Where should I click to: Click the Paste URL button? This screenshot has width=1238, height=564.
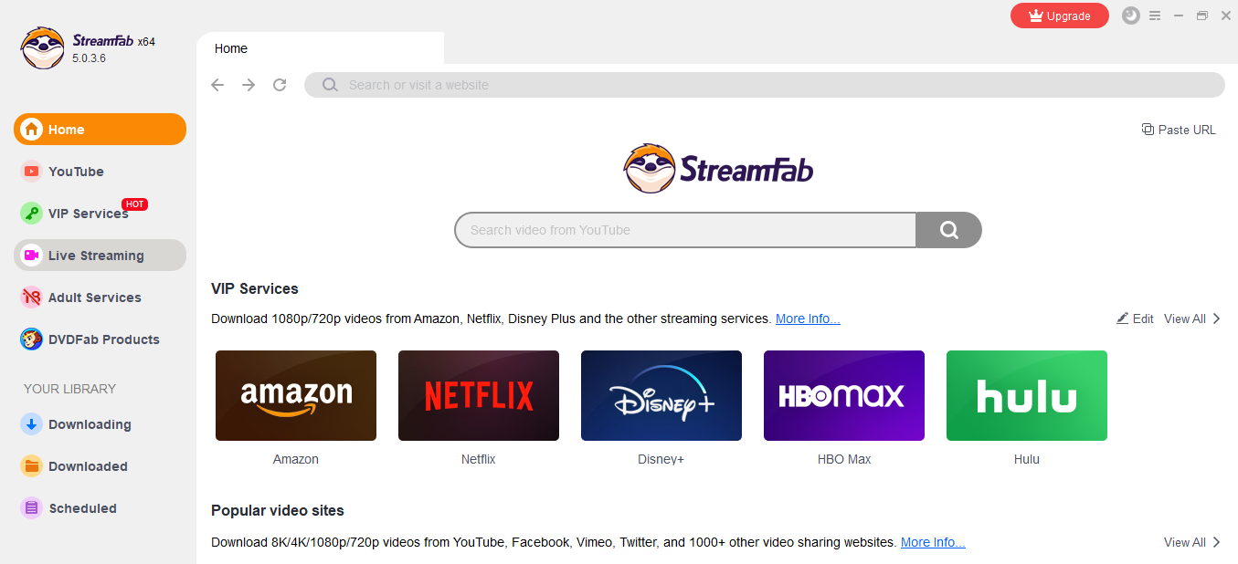click(x=1179, y=130)
